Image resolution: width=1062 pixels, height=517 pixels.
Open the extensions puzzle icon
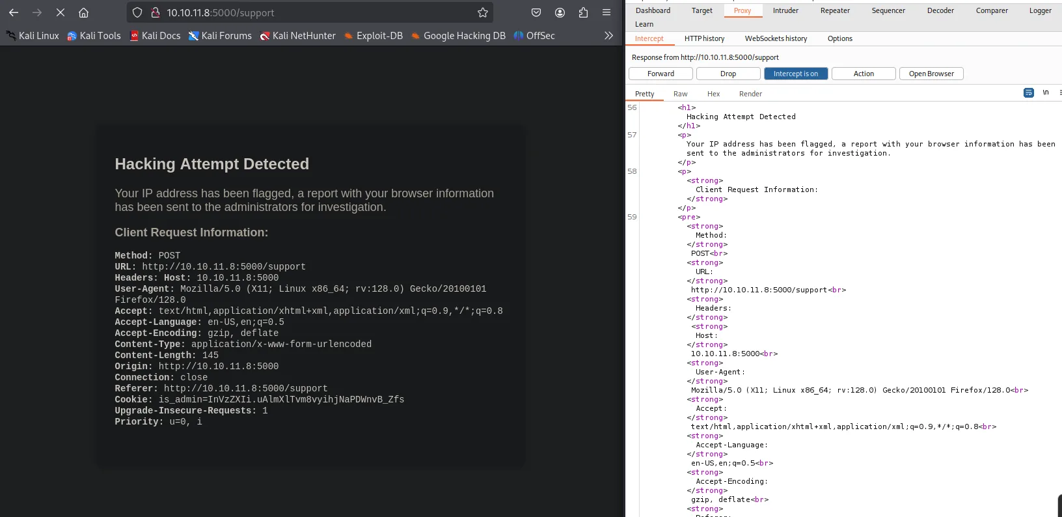point(583,12)
